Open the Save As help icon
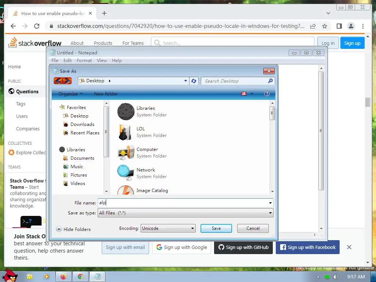The width and height of the screenshot is (376, 282). [267, 94]
